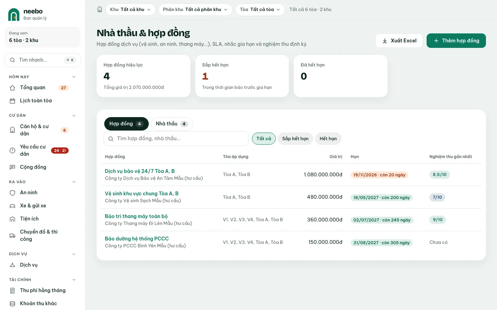
Task: Open Vệ sinh khu vực chung contract
Action: click(142, 194)
